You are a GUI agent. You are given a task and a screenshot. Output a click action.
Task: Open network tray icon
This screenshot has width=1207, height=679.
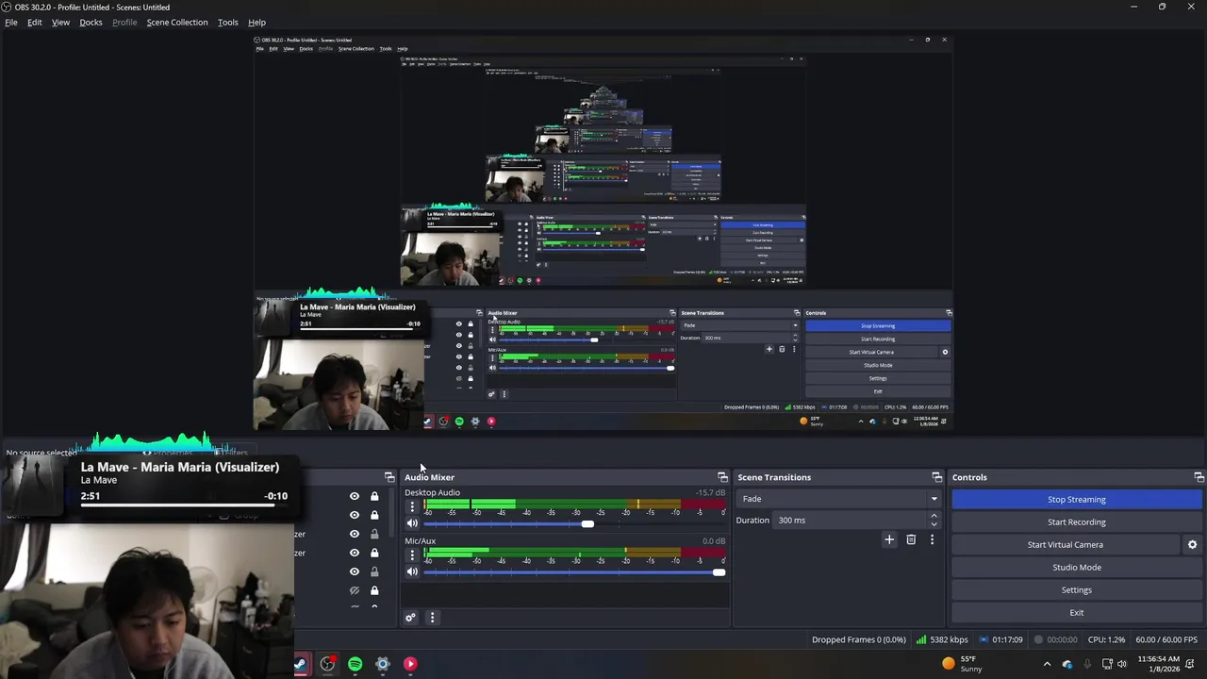pyautogui.click(x=1107, y=664)
